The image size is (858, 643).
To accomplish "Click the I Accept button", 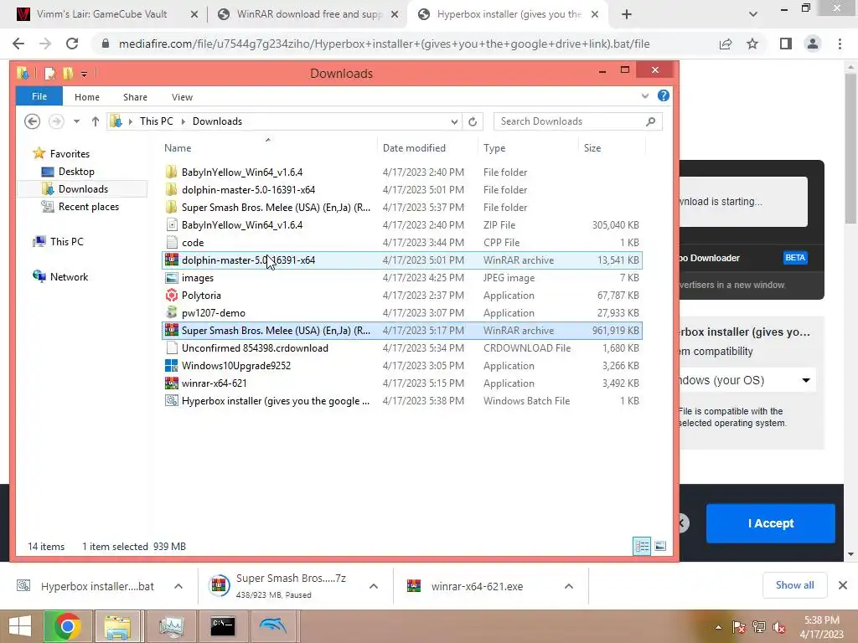I will (x=771, y=523).
